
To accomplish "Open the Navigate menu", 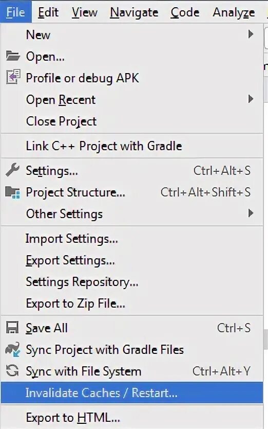I will 134,12.
